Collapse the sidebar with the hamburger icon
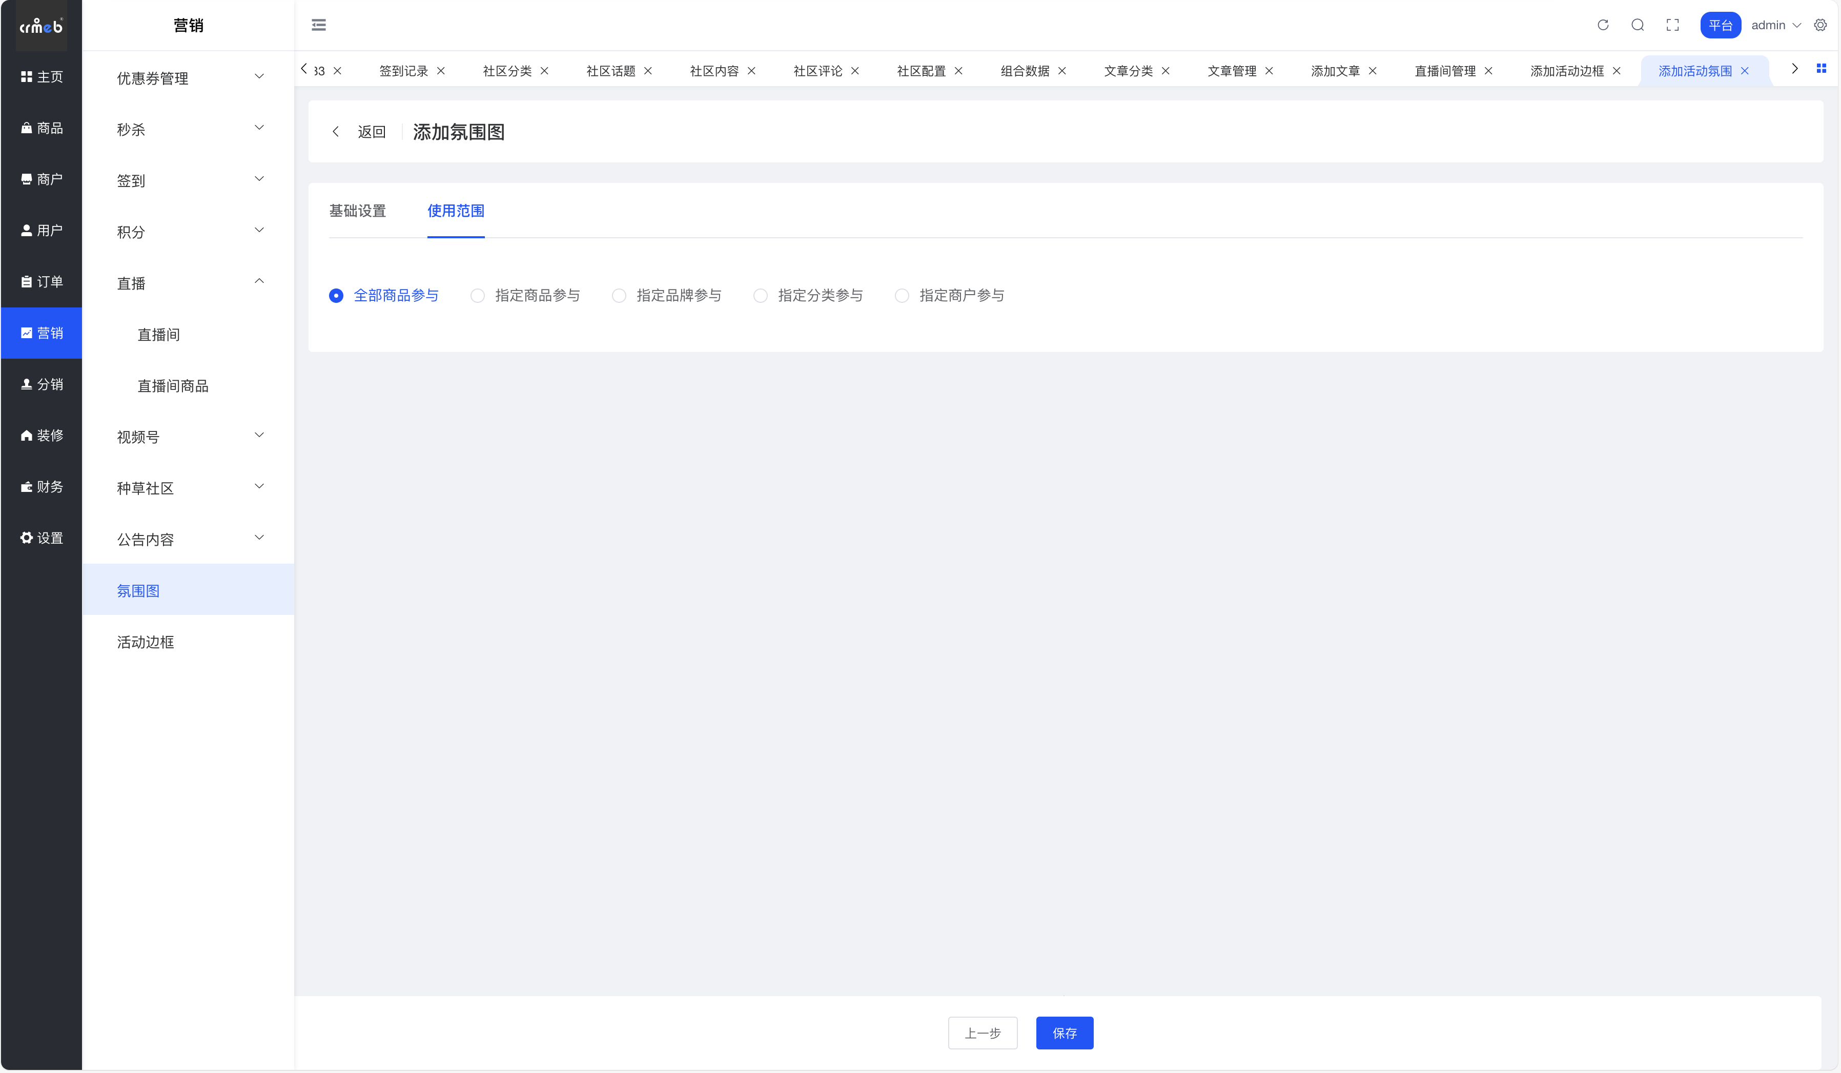Viewport: 1841px width, 1073px height. (x=318, y=25)
